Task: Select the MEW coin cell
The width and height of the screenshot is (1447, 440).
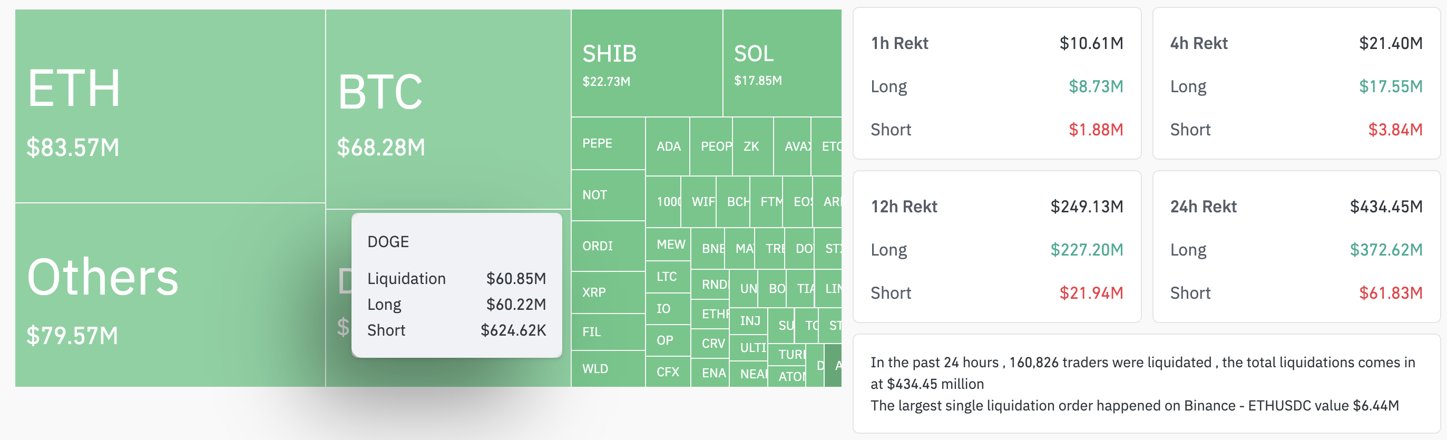Action: pos(668,245)
